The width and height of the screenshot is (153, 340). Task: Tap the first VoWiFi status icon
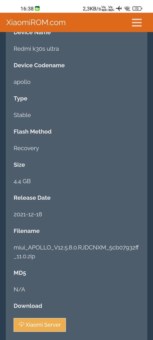[x=105, y=8]
